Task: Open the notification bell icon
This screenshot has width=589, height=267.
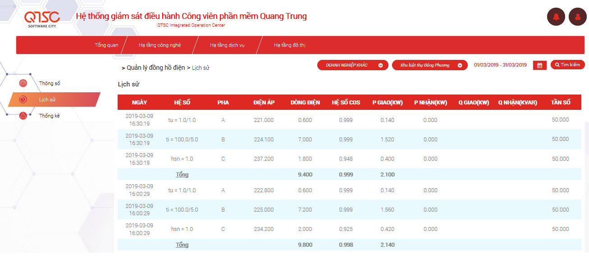Action: 556,17
